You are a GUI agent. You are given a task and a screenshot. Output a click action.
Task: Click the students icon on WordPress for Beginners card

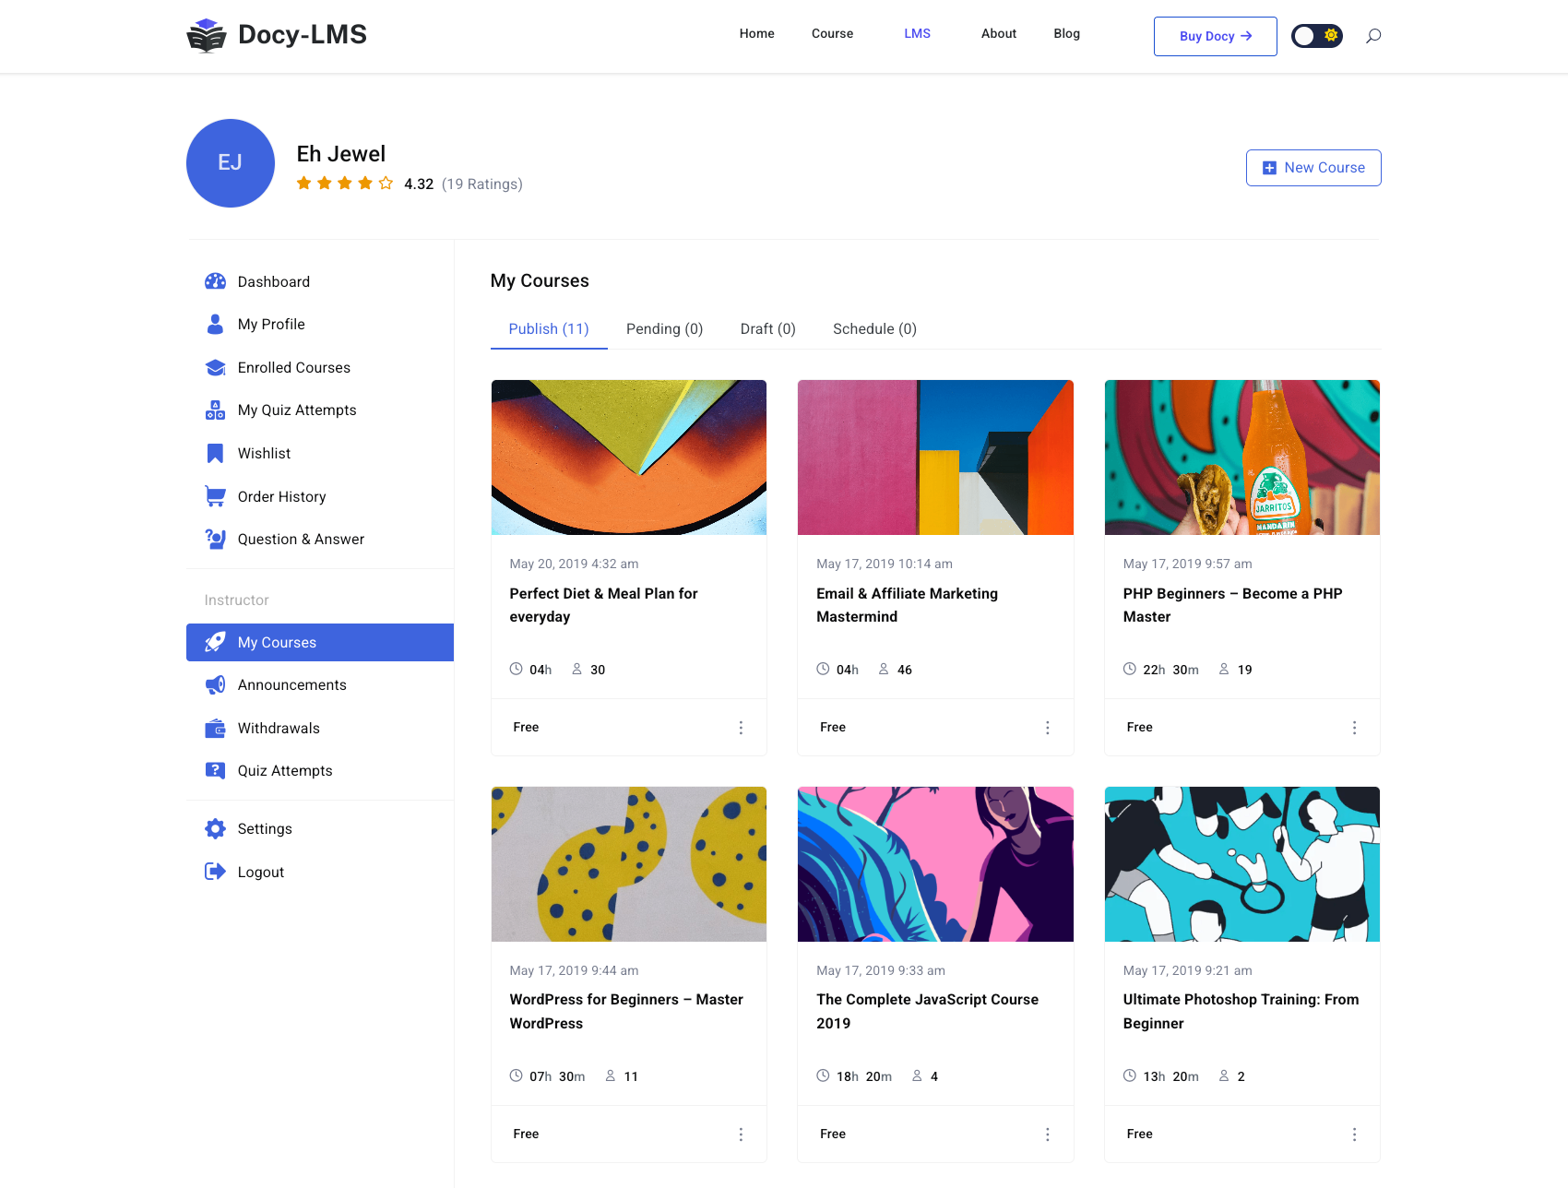[611, 1075]
